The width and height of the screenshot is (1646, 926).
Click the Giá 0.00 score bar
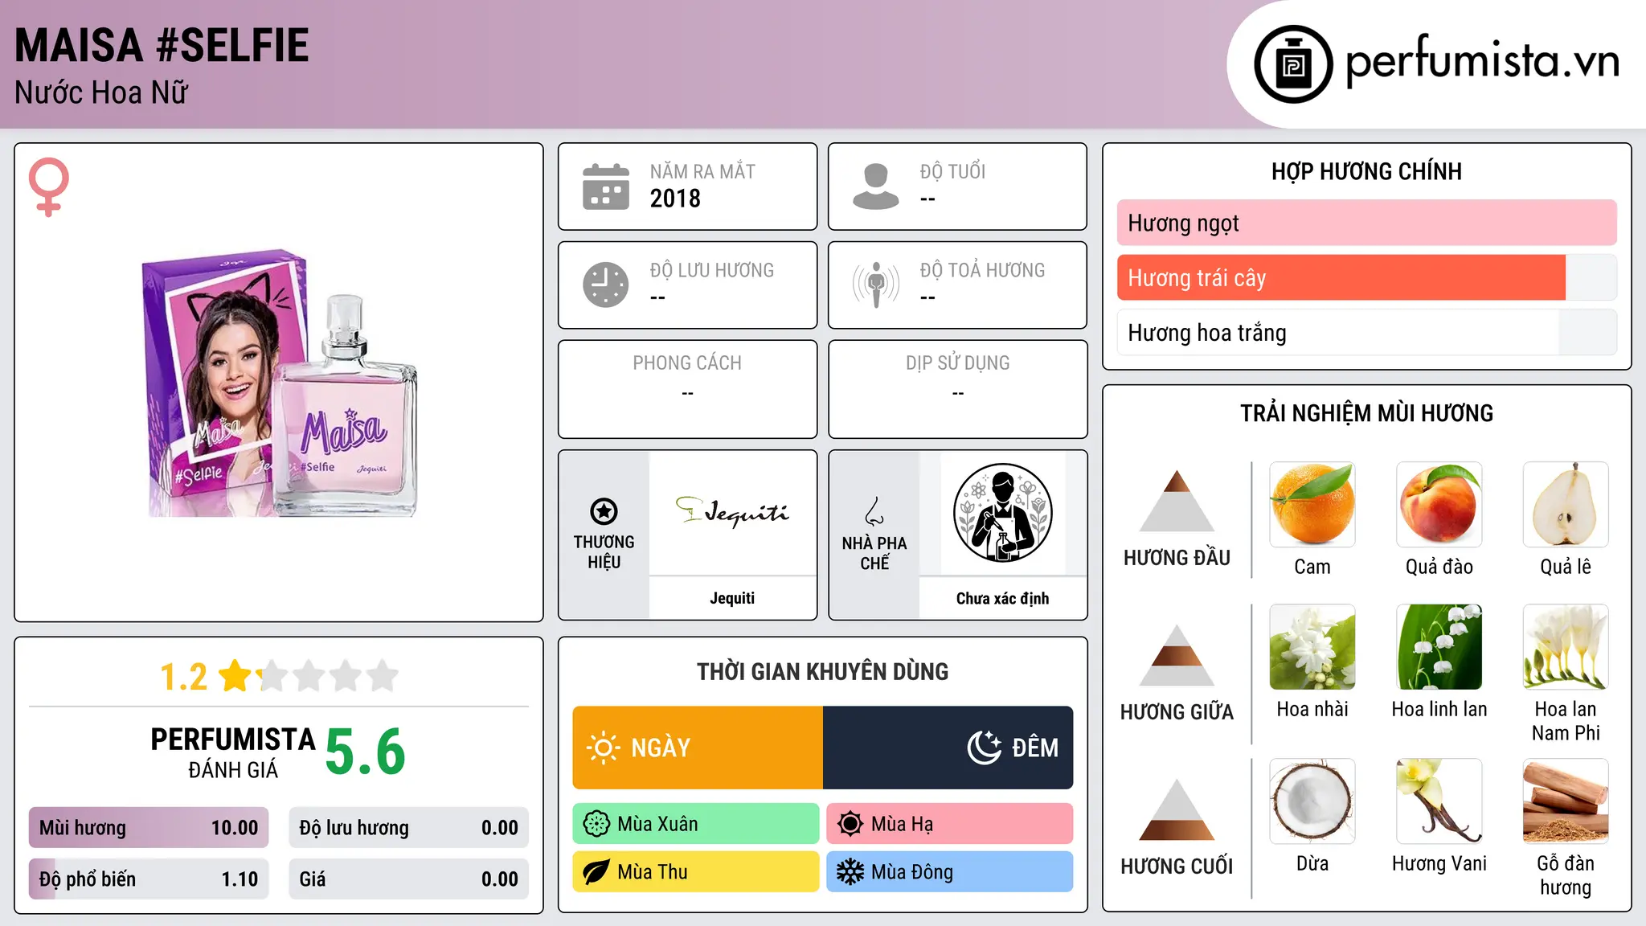tap(409, 879)
